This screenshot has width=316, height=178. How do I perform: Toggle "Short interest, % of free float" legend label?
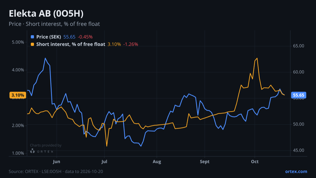pyautogui.click(x=71, y=44)
